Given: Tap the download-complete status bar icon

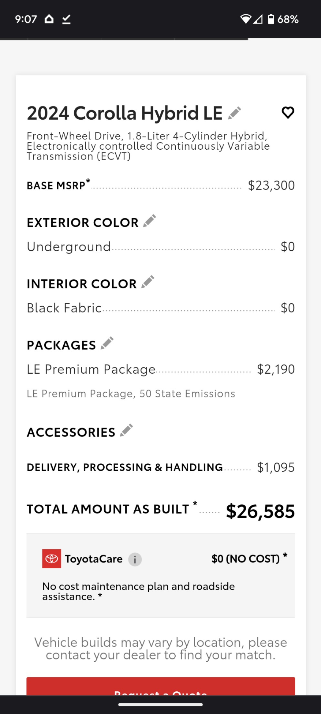Looking at the screenshot, I should pyautogui.click(x=66, y=19).
